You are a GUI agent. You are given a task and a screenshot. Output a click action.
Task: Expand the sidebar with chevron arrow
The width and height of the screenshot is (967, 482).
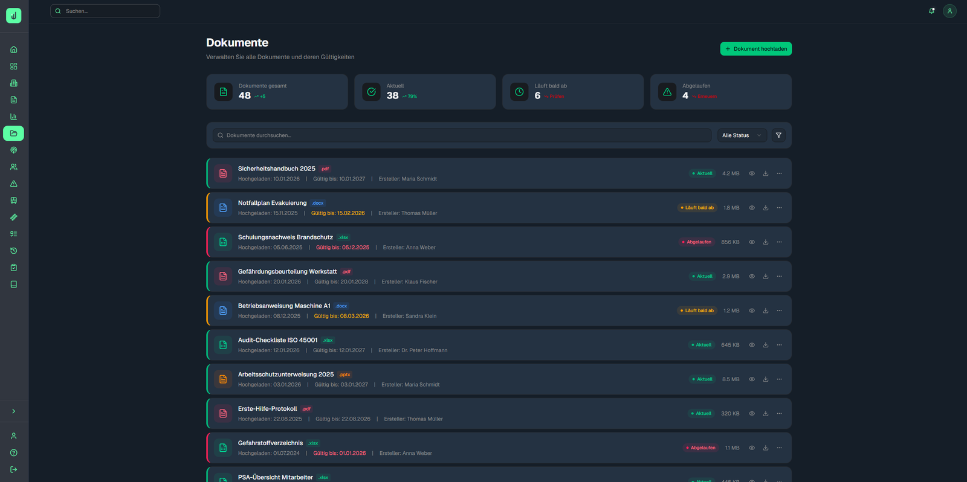click(x=13, y=411)
